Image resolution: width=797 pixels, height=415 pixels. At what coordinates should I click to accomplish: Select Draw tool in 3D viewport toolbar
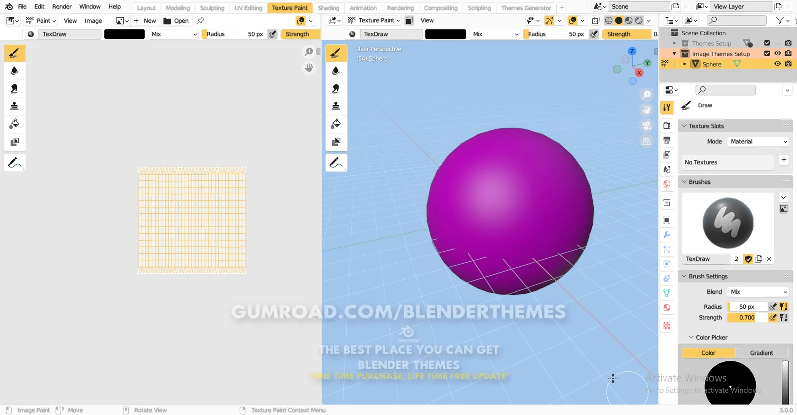(336, 53)
